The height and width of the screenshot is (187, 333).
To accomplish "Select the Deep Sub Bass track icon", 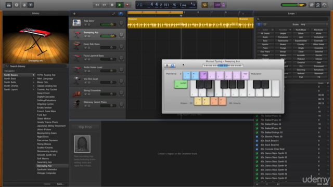I will point(76,46).
